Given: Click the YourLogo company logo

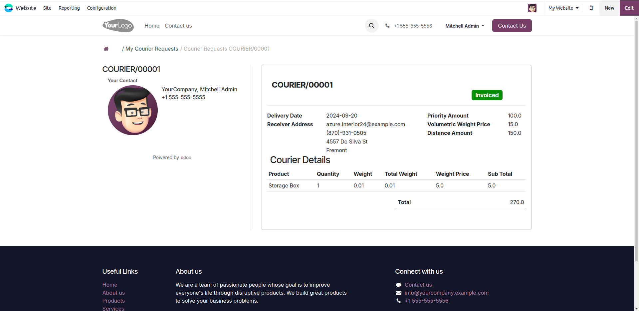Looking at the screenshot, I should coord(118,26).
